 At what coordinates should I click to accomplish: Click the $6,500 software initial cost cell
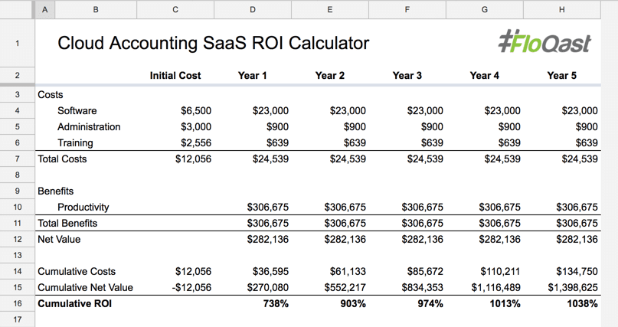coord(196,111)
